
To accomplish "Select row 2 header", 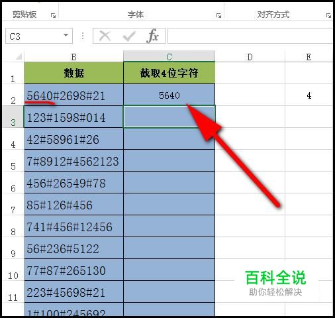I will (13, 95).
